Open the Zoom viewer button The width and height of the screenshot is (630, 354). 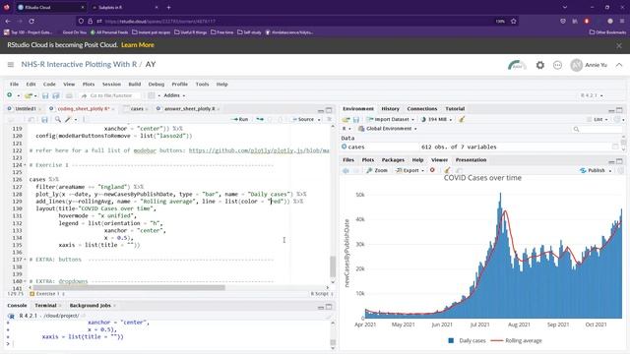click(x=377, y=170)
